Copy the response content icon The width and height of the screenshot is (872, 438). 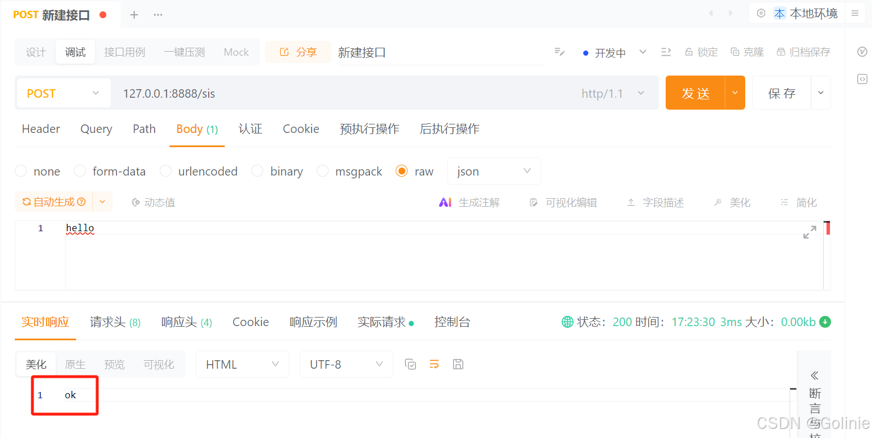pos(410,364)
